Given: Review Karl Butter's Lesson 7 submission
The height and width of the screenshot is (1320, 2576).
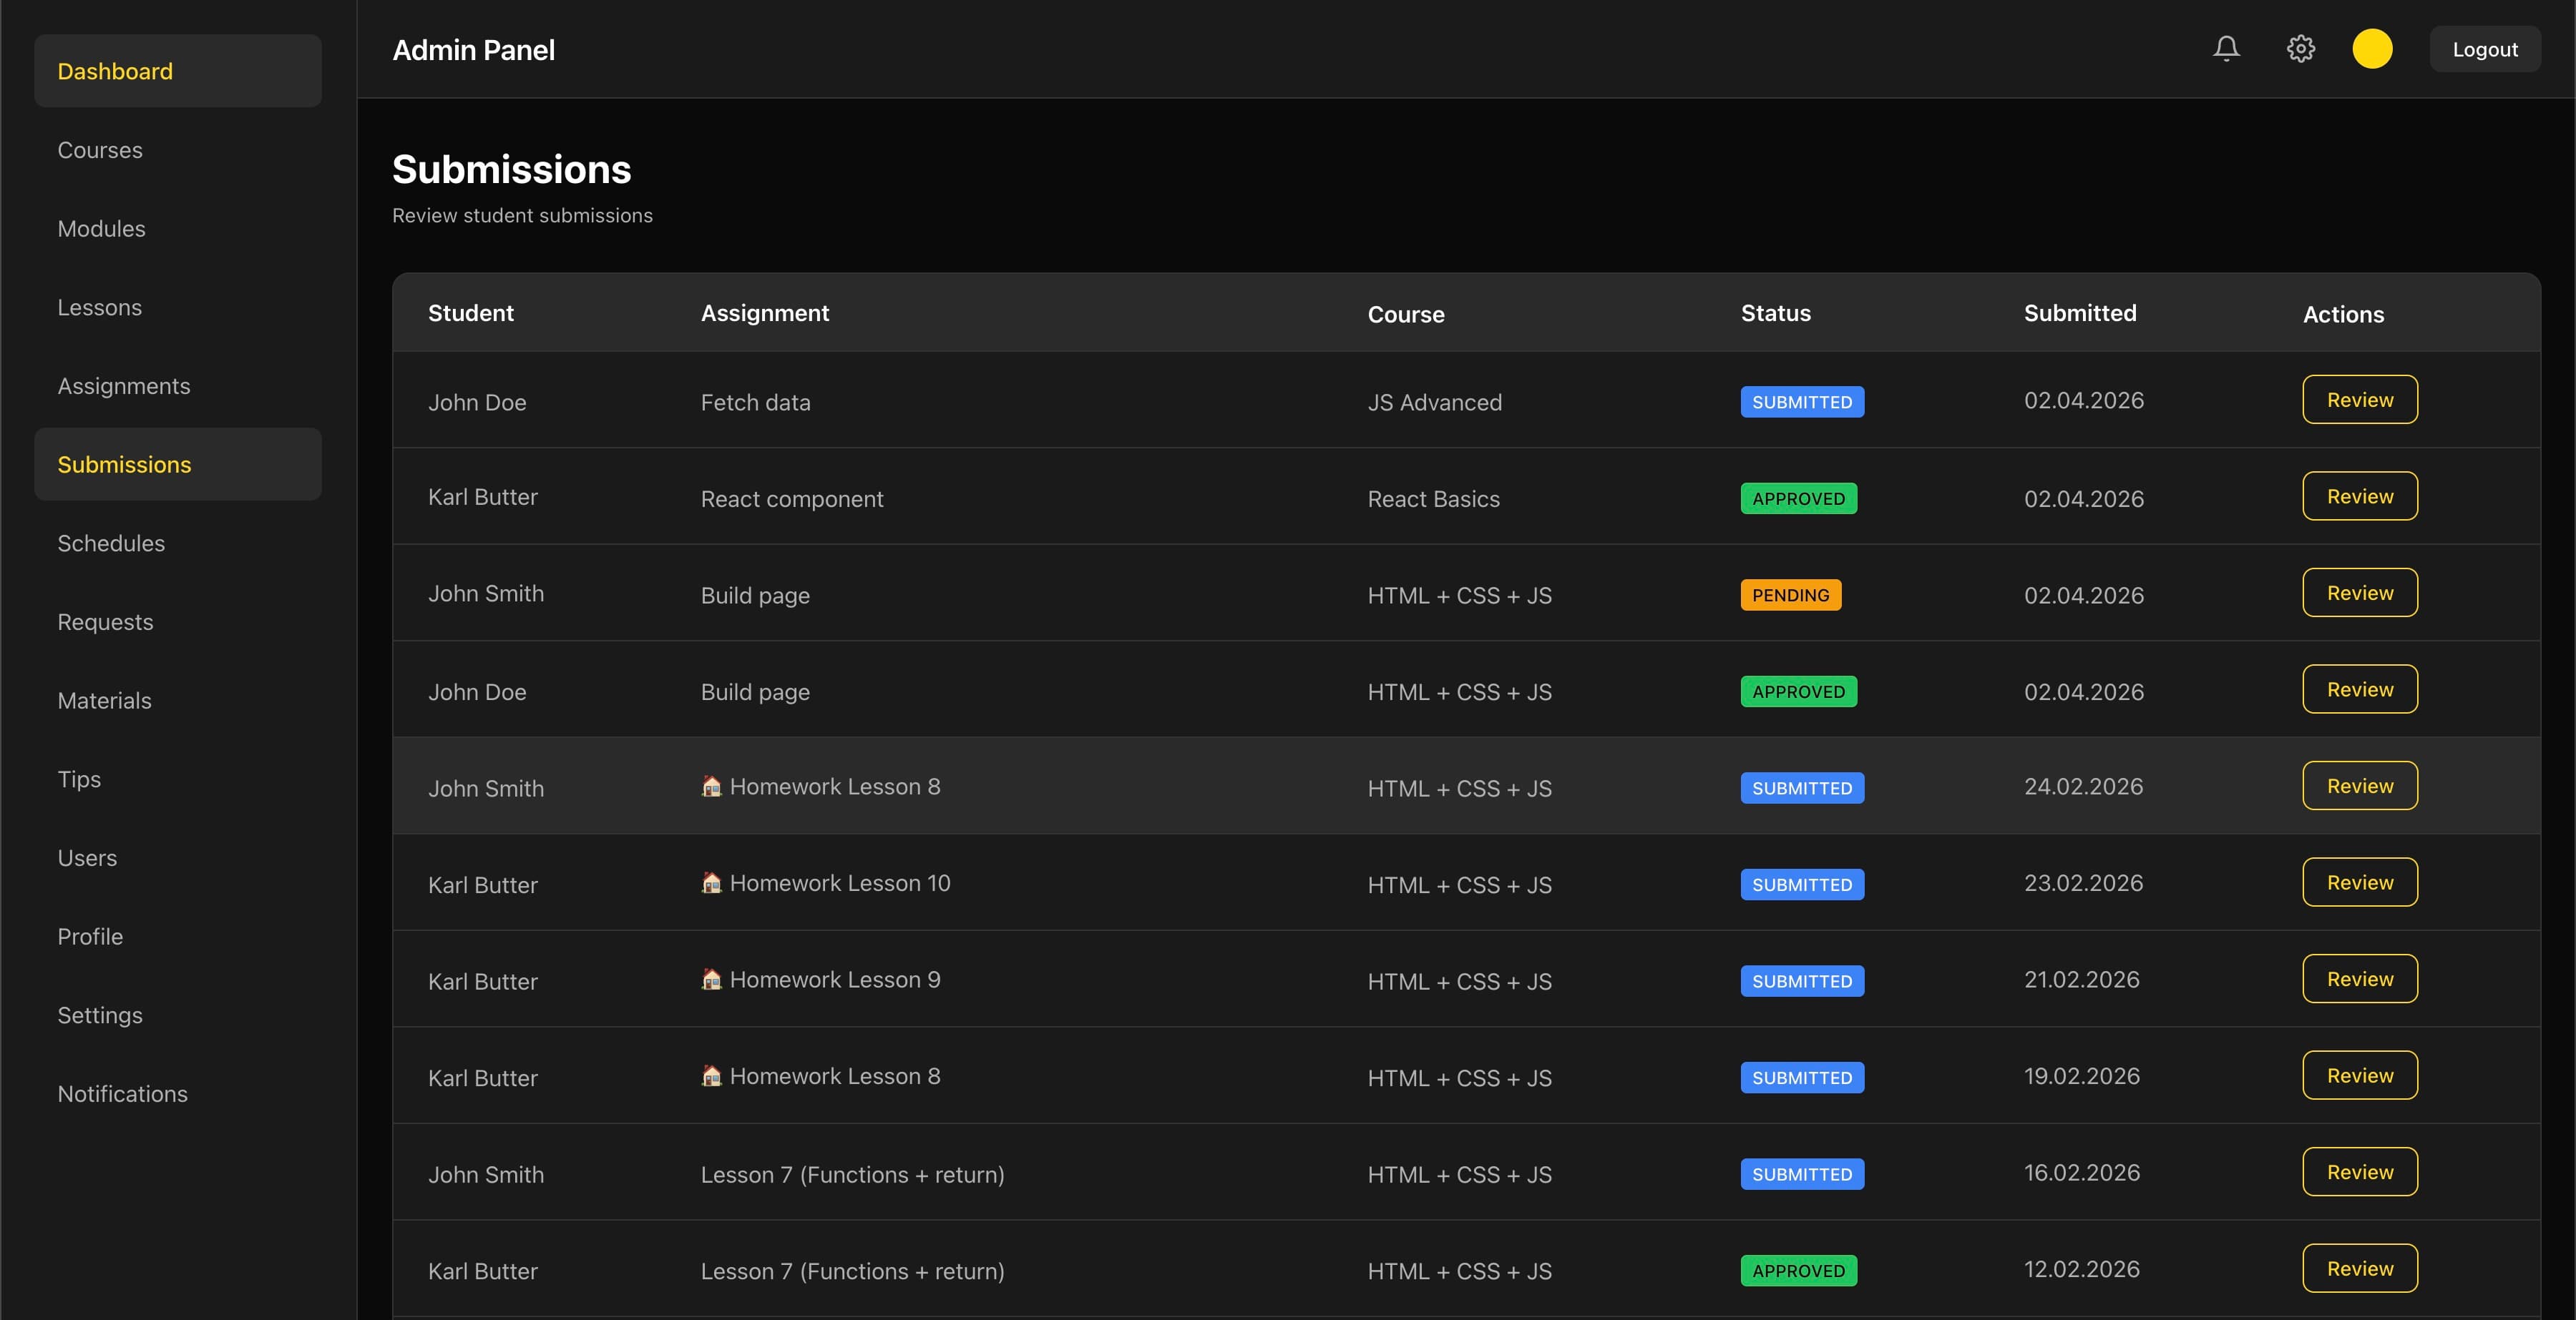Looking at the screenshot, I should [2359, 1268].
